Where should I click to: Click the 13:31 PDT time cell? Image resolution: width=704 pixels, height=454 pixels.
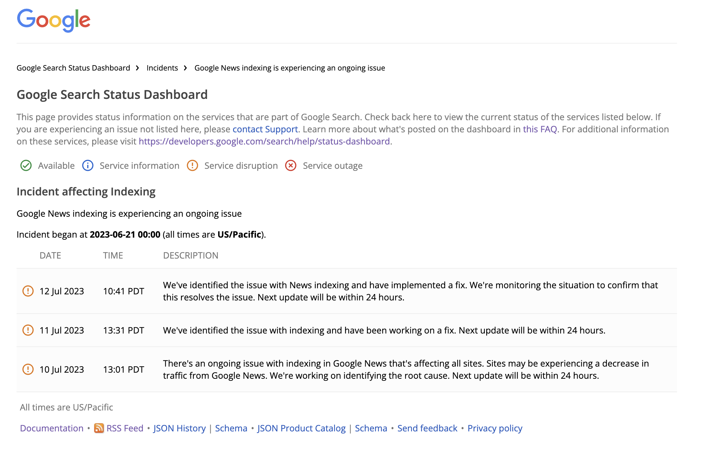(x=124, y=330)
